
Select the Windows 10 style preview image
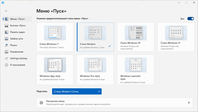click(135, 33)
